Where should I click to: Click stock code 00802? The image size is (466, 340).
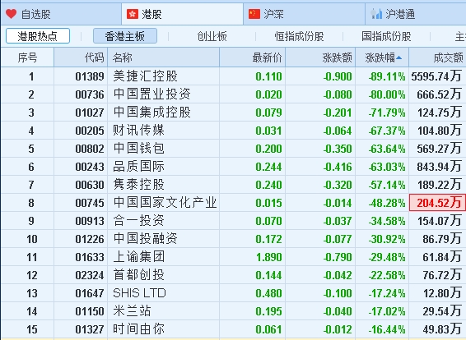[90, 149]
